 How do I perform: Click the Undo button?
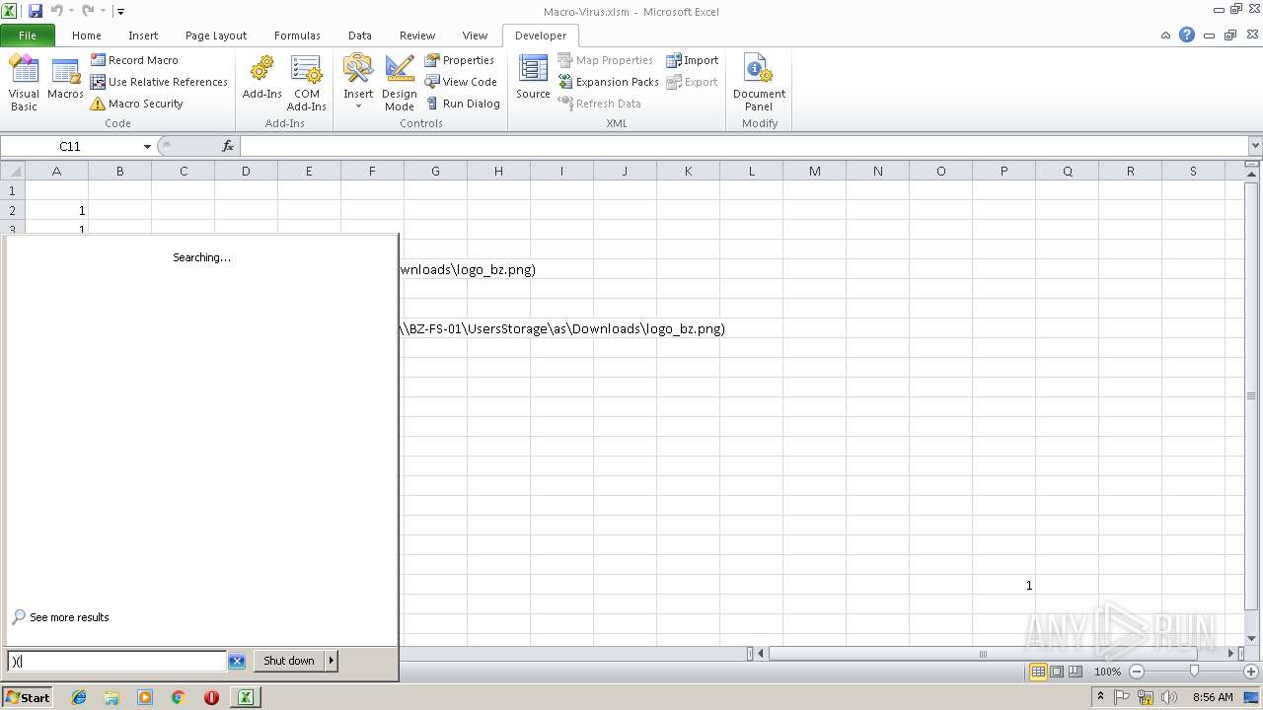[x=56, y=11]
